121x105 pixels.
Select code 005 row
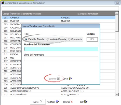pos(6,31)
